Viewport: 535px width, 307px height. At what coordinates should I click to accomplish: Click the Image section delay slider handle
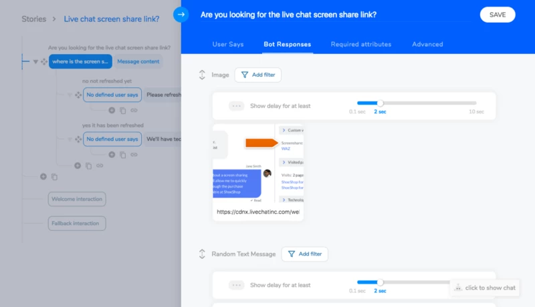click(380, 103)
